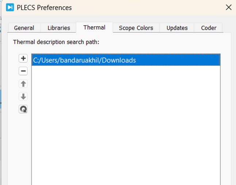Open the Coder preferences tab
This screenshot has width=236, height=185.
pyautogui.click(x=209, y=28)
